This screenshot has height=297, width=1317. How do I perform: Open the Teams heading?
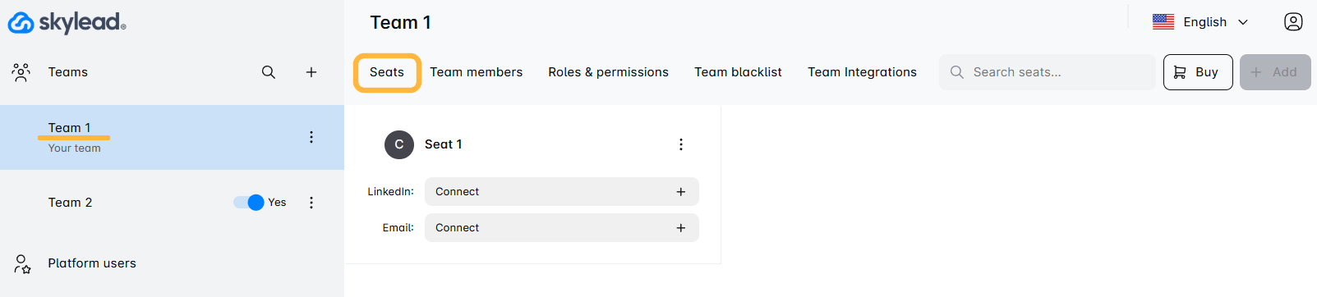click(68, 72)
